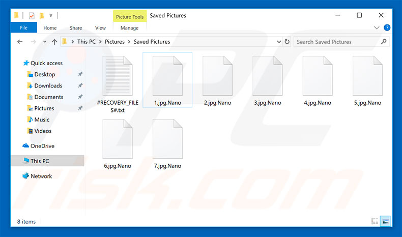Select the 4.jpg.Nano file
The height and width of the screenshot is (237, 402).
[x=318, y=80]
